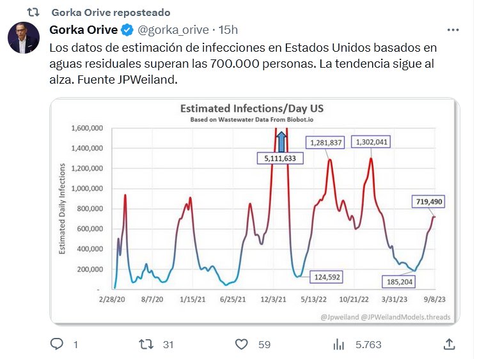Open tweet analytics via the views bar icon
This screenshot has height=359, width=477.
338,344
